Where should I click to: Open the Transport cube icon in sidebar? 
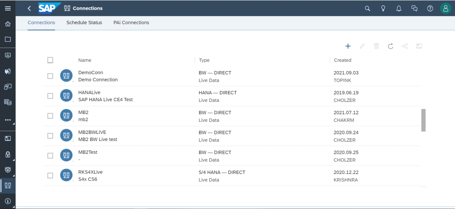(x=8, y=169)
